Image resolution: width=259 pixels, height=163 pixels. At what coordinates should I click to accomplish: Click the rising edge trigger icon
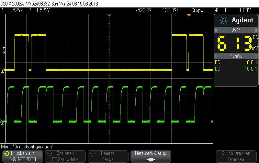click(x=216, y=10)
